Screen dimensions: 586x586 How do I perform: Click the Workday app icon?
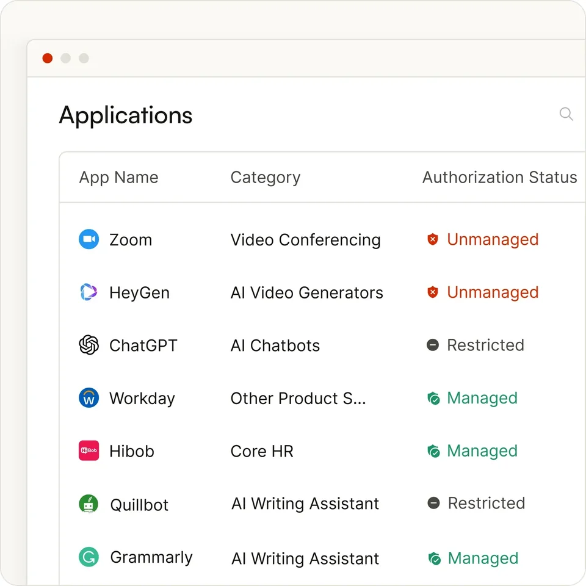pos(89,397)
